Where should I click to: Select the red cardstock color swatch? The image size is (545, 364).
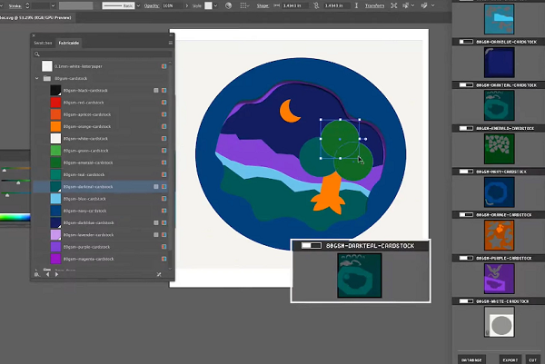tap(55, 103)
